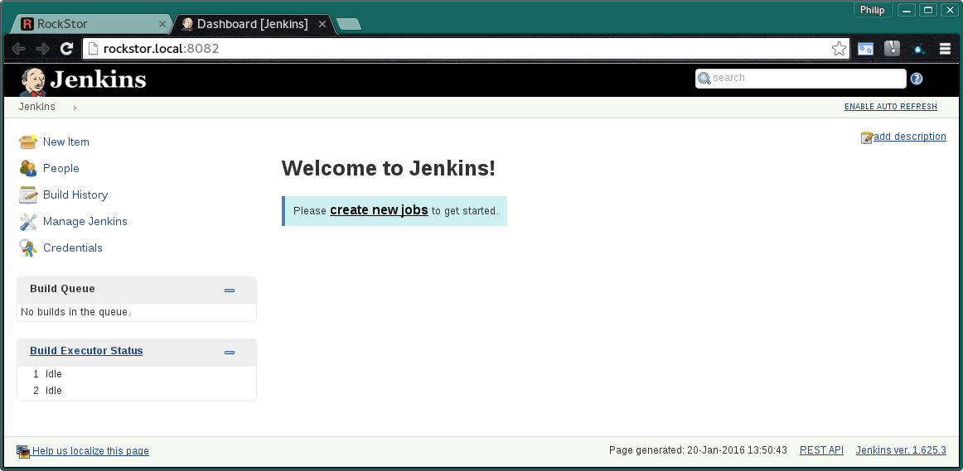Click the blue dot extension icon
Image resolution: width=963 pixels, height=471 pixels.
point(919,49)
